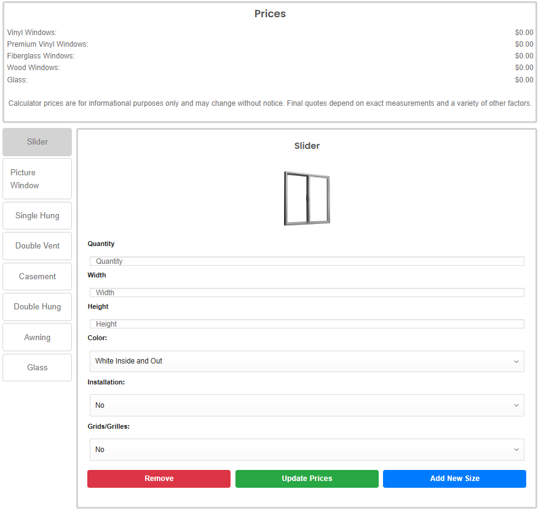Click the blue Add New Size button
This screenshot has width=541, height=513.
click(454, 479)
